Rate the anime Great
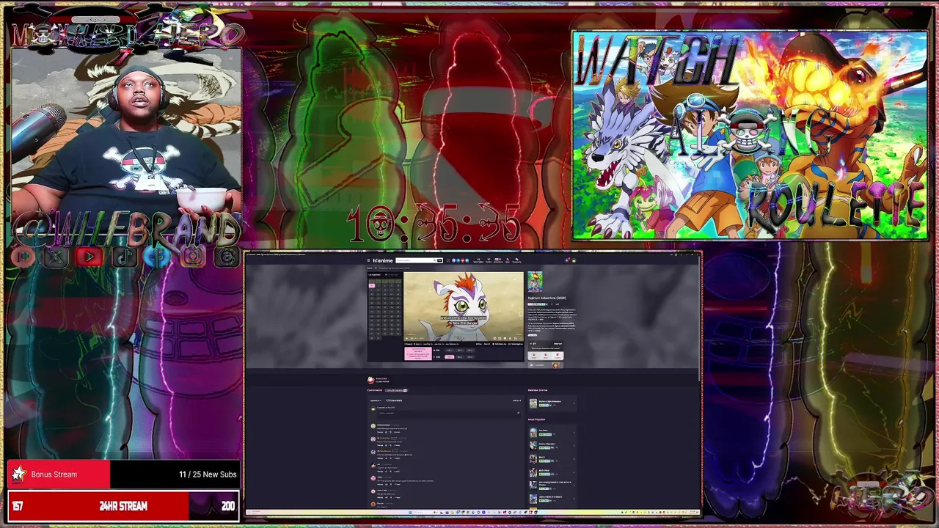 (546, 356)
